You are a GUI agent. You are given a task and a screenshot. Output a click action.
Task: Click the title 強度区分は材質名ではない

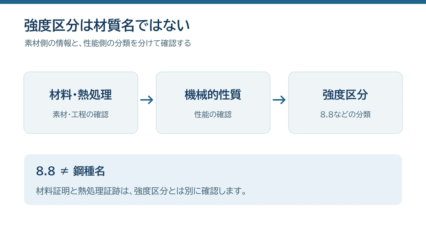point(107,26)
